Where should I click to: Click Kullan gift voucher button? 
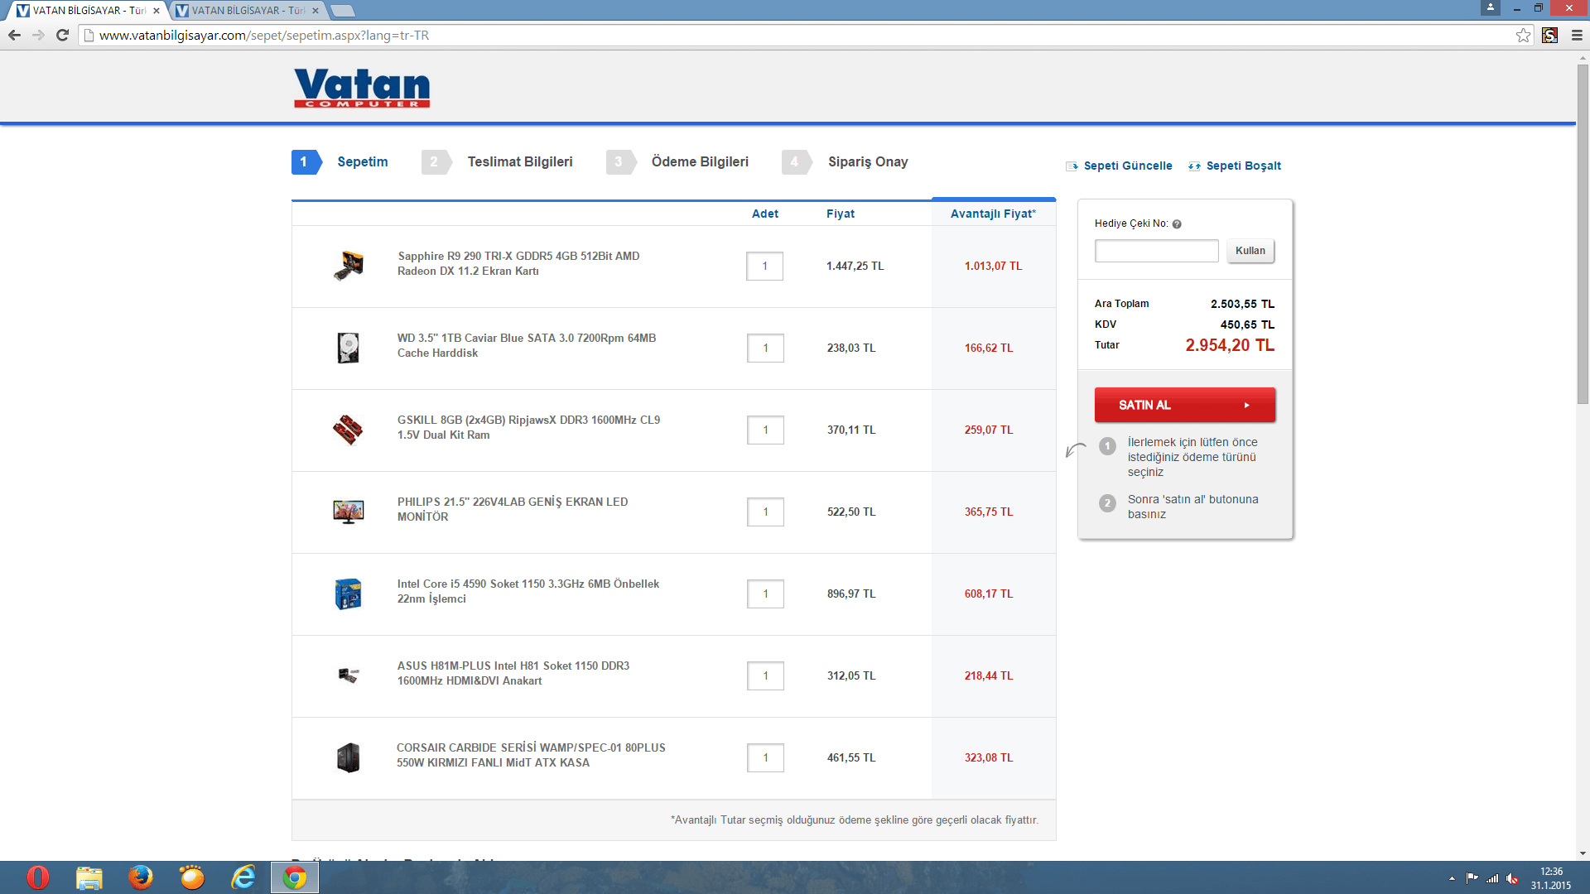(1250, 251)
